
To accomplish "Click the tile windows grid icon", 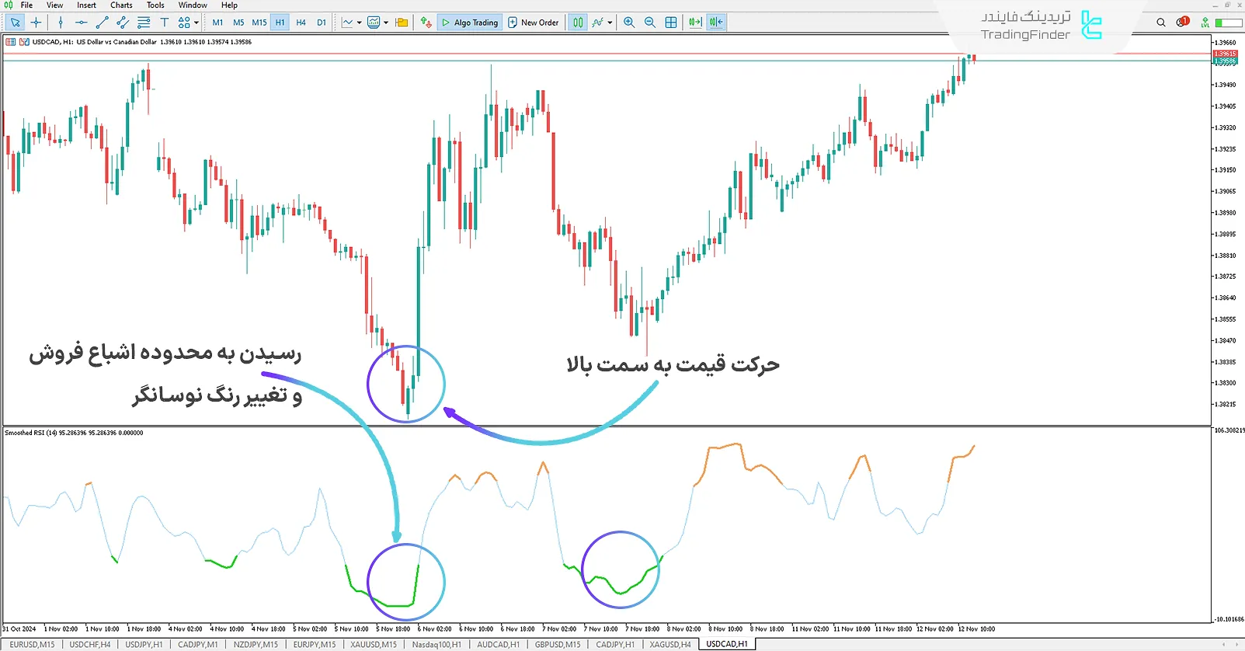I will click(x=671, y=23).
